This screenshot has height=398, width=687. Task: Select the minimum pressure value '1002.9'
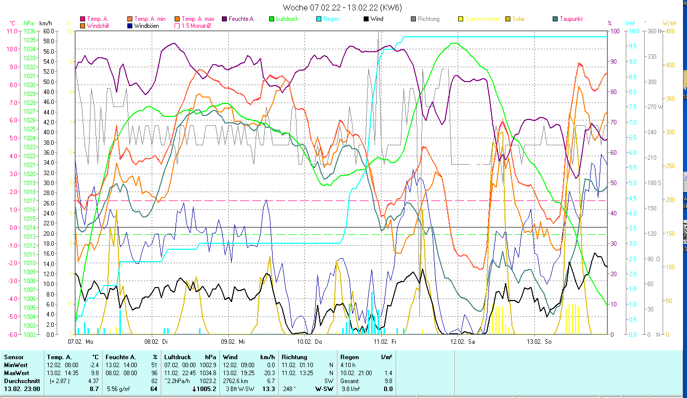coord(208,365)
